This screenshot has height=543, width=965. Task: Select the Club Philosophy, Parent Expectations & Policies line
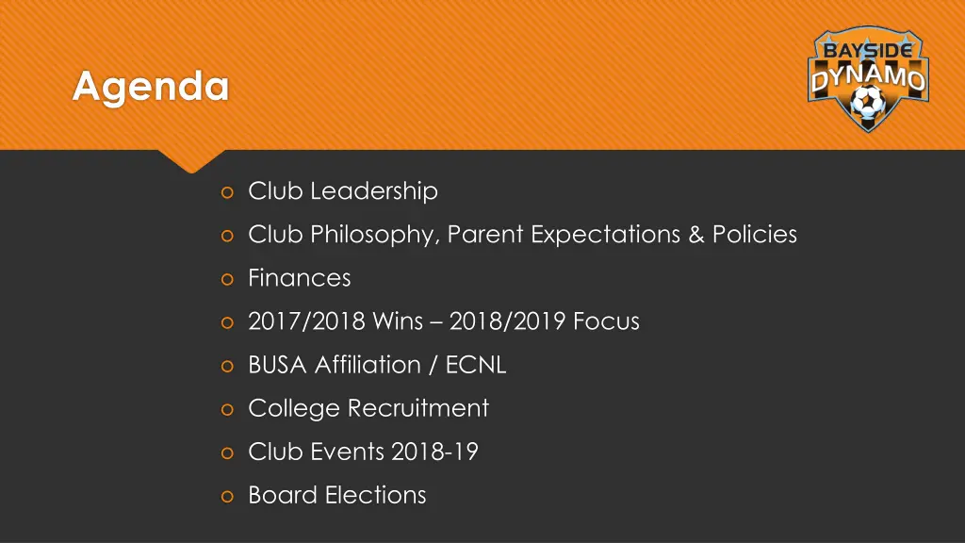click(x=522, y=235)
